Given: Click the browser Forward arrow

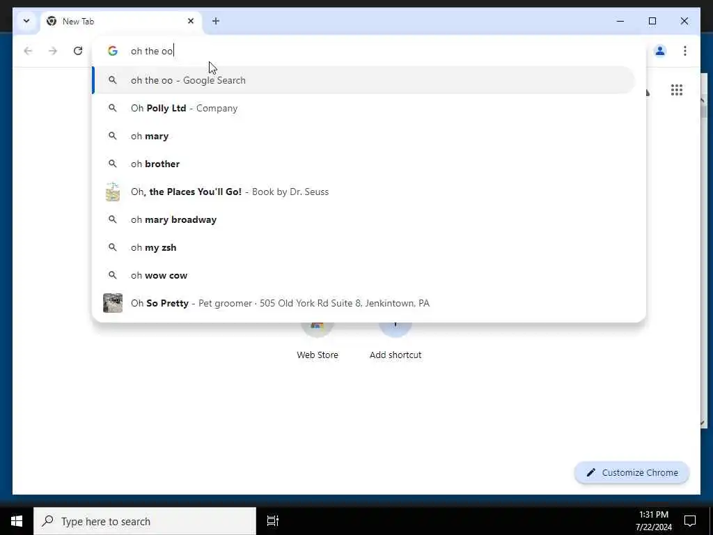Looking at the screenshot, I should click(53, 51).
